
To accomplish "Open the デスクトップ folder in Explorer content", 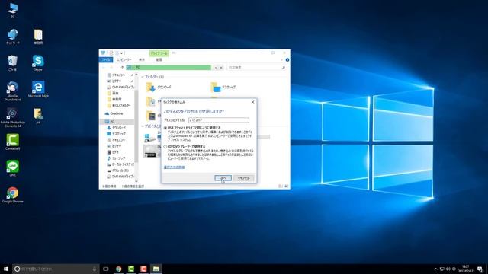I will [223, 88].
